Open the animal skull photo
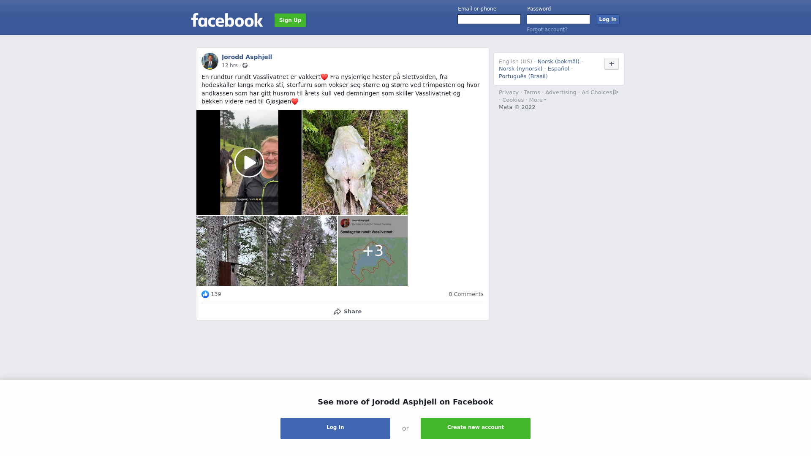The width and height of the screenshot is (811, 456). point(355,163)
